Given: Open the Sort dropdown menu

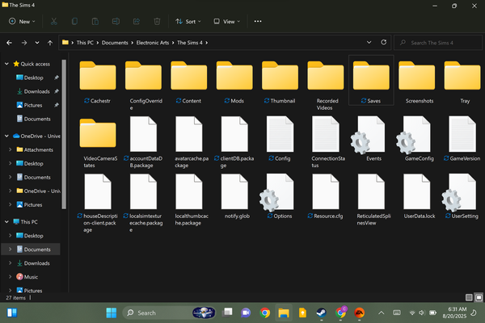Looking at the screenshot, I should [x=188, y=21].
